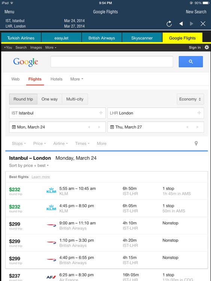The height and width of the screenshot is (281, 211).
Task: Select the Multi-city option
Action: (75, 99)
